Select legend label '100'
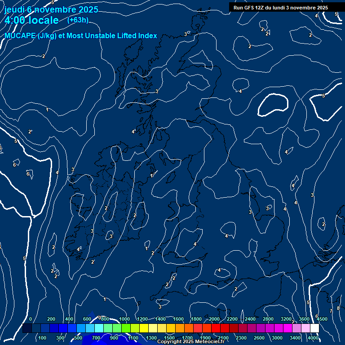The image size is (345, 345). [42, 338]
